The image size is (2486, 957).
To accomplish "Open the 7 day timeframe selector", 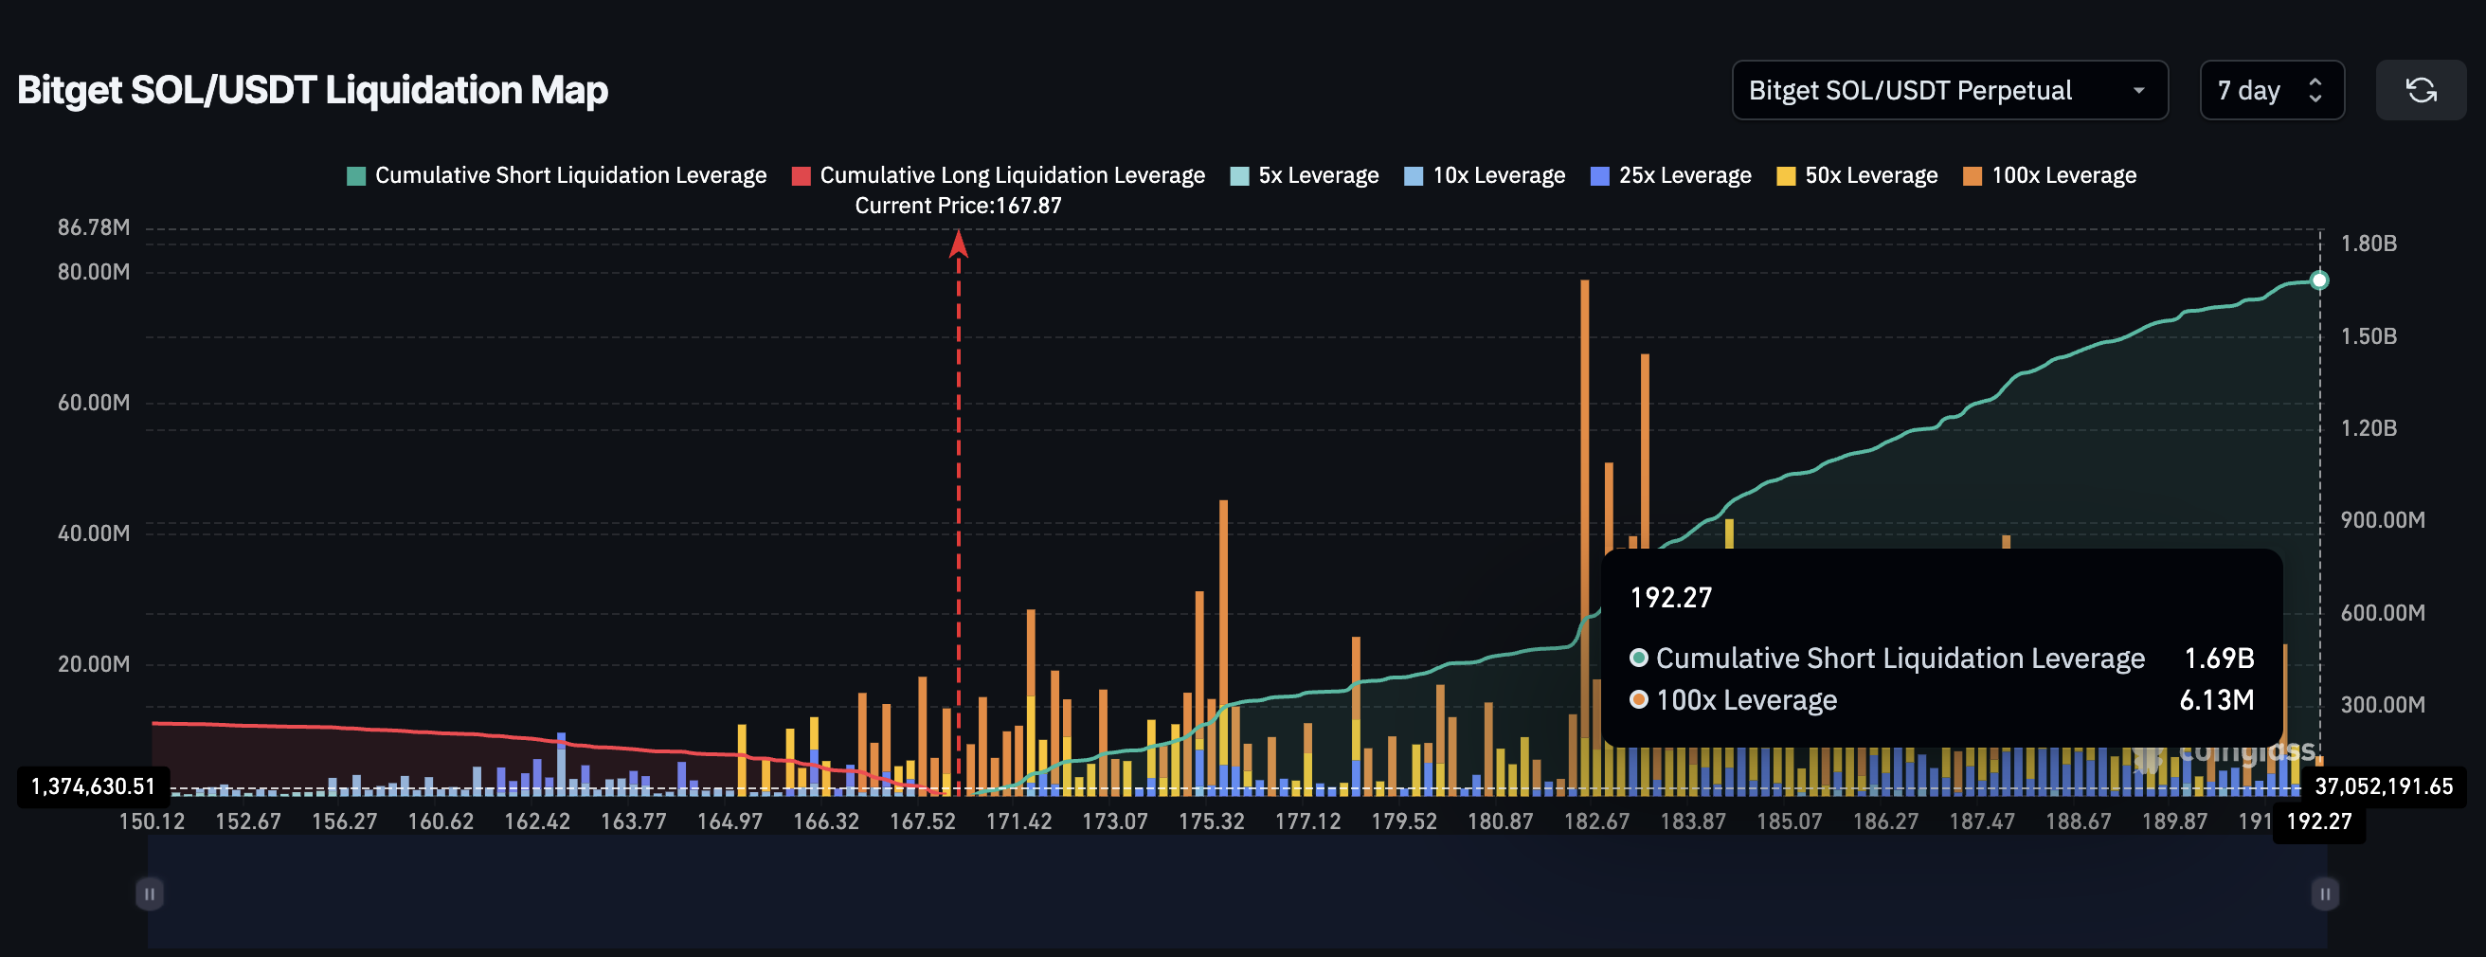I will (x=2272, y=90).
